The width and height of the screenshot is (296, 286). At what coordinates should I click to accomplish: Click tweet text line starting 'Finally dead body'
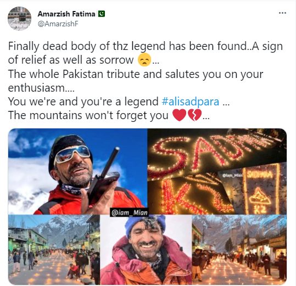click(x=146, y=46)
